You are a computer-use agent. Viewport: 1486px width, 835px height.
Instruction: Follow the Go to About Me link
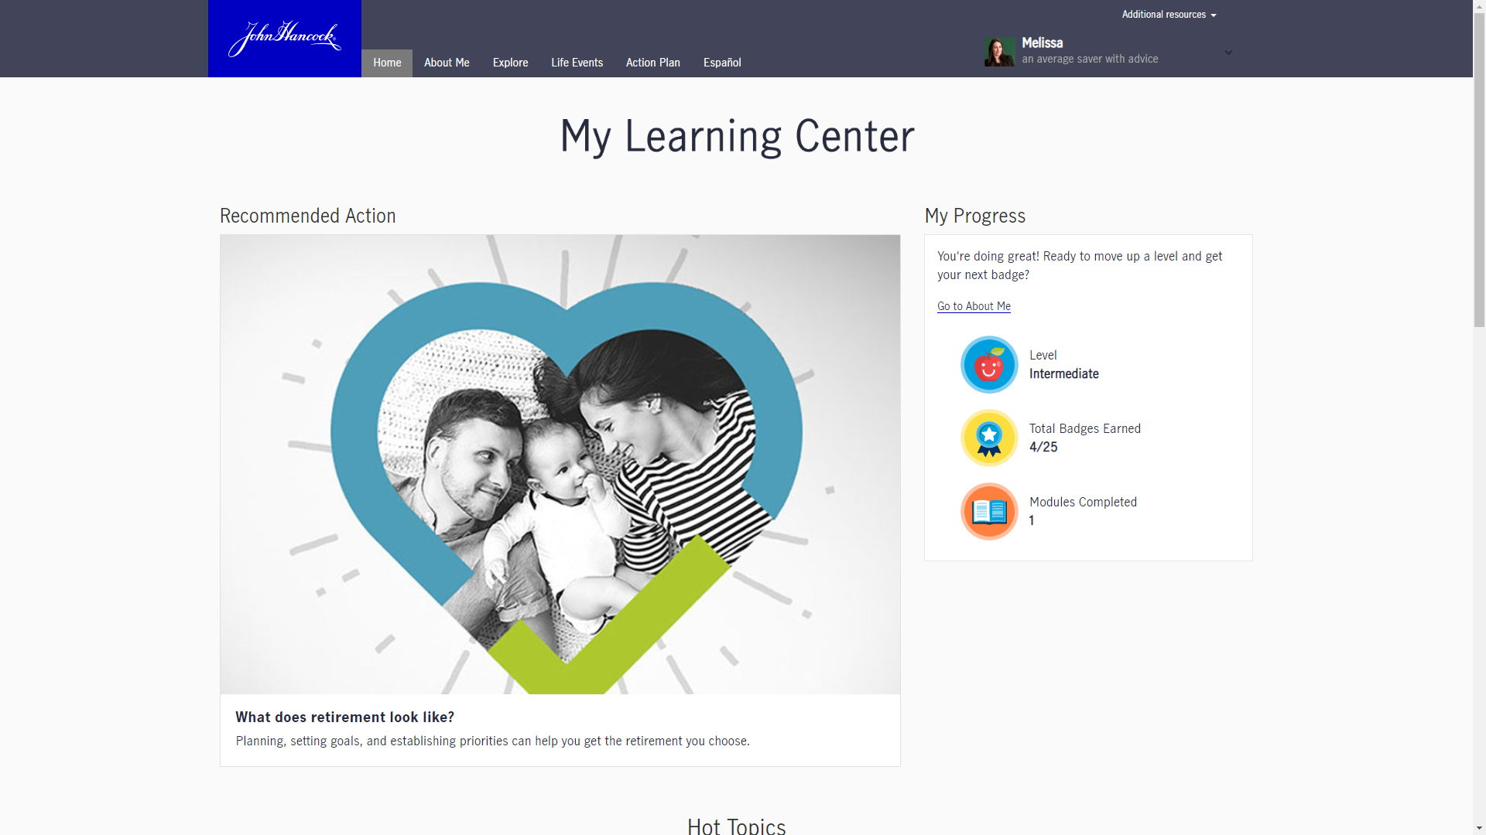[x=974, y=306]
